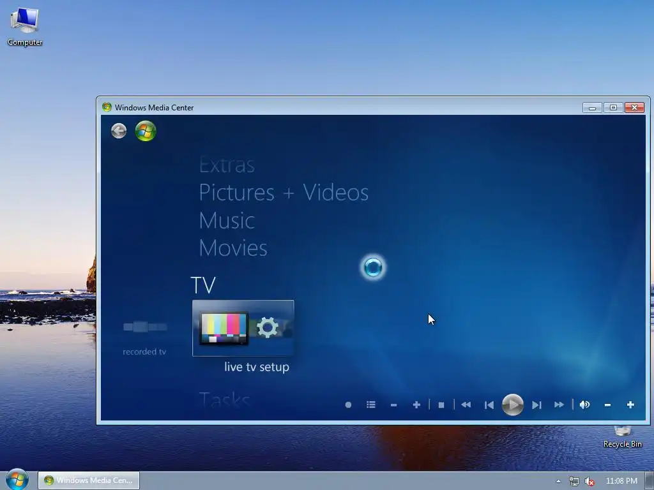Select the Computer desktop icon
The image size is (654, 490).
pyautogui.click(x=25, y=27)
